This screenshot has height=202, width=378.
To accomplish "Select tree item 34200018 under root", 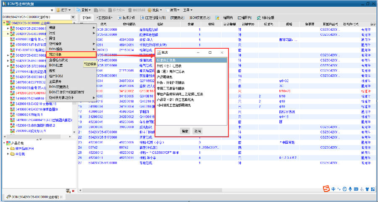I will pyautogui.click(x=35, y=104).
